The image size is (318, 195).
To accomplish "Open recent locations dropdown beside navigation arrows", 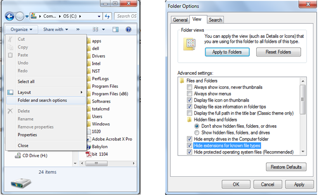I will [27, 17].
